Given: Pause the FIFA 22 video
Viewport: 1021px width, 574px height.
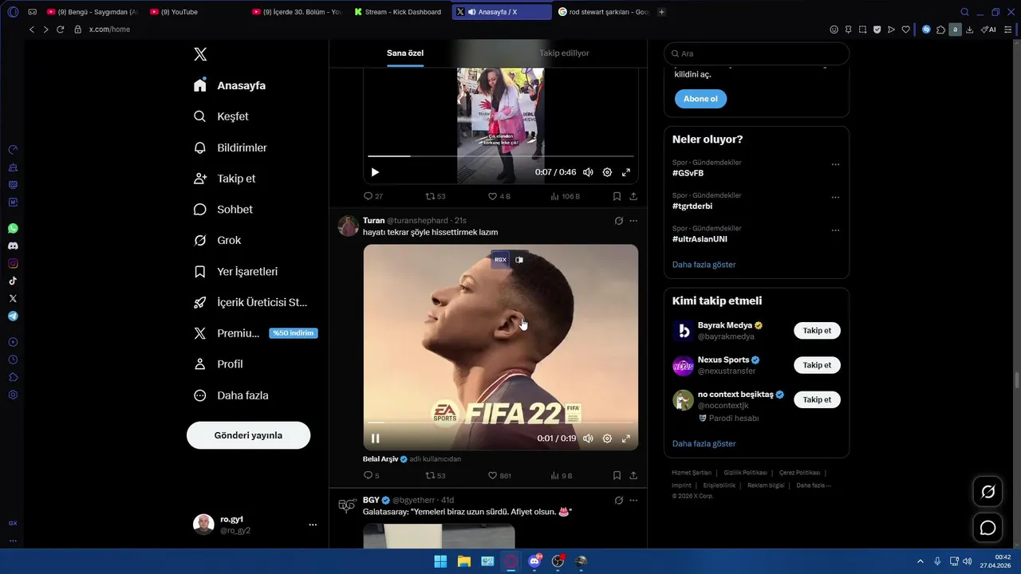Looking at the screenshot, I should click(375, 438).
